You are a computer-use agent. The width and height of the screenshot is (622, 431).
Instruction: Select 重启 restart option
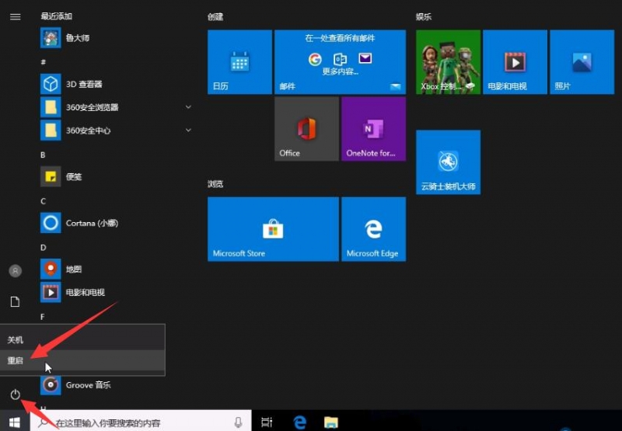[82, 360]
